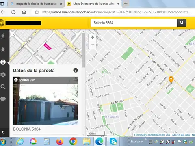This screenshot has width=195, height=146.
Task: Launch Firefox from taskbar
Action: coord(60,142)
